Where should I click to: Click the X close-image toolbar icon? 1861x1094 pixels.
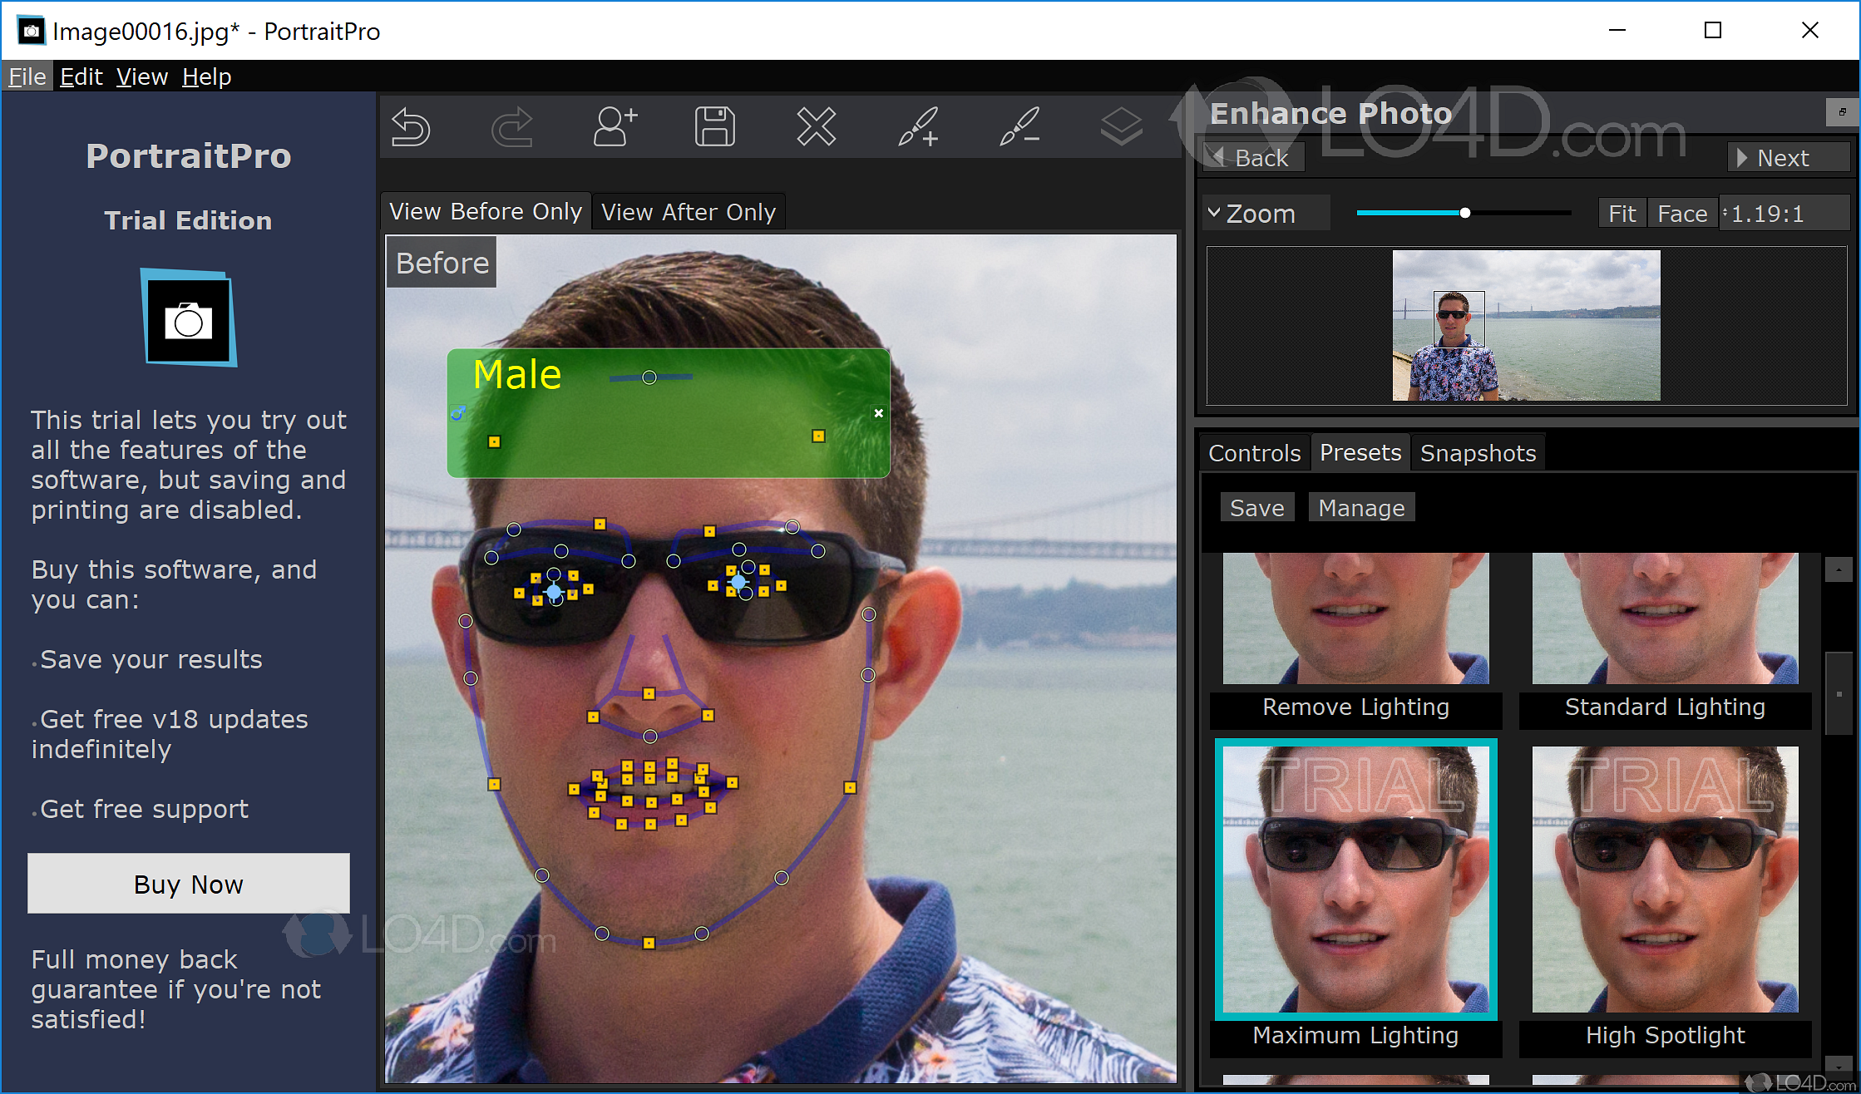tap(817, 127)
